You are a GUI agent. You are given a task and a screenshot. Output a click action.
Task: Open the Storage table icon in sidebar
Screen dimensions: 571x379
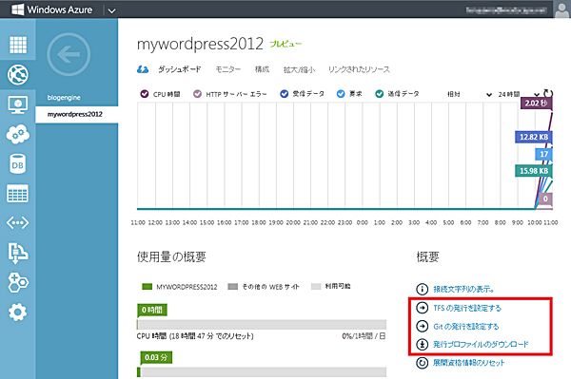18,194
